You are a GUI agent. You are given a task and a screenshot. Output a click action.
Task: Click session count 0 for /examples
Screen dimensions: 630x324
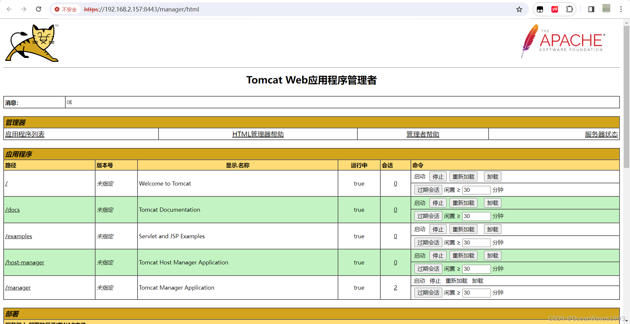[x=395, y=236]
